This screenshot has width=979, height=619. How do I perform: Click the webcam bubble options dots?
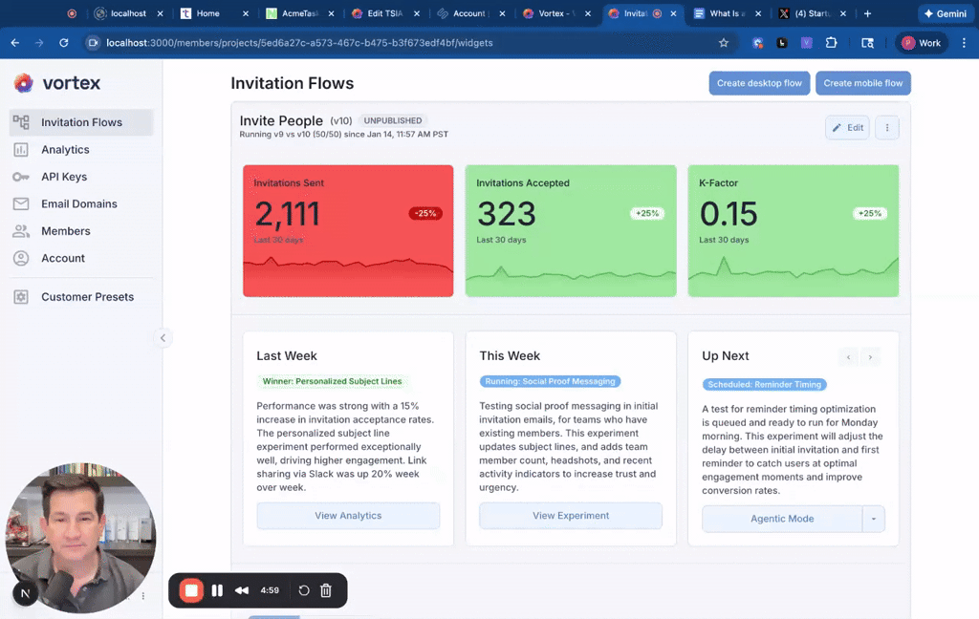click(143, 596)
